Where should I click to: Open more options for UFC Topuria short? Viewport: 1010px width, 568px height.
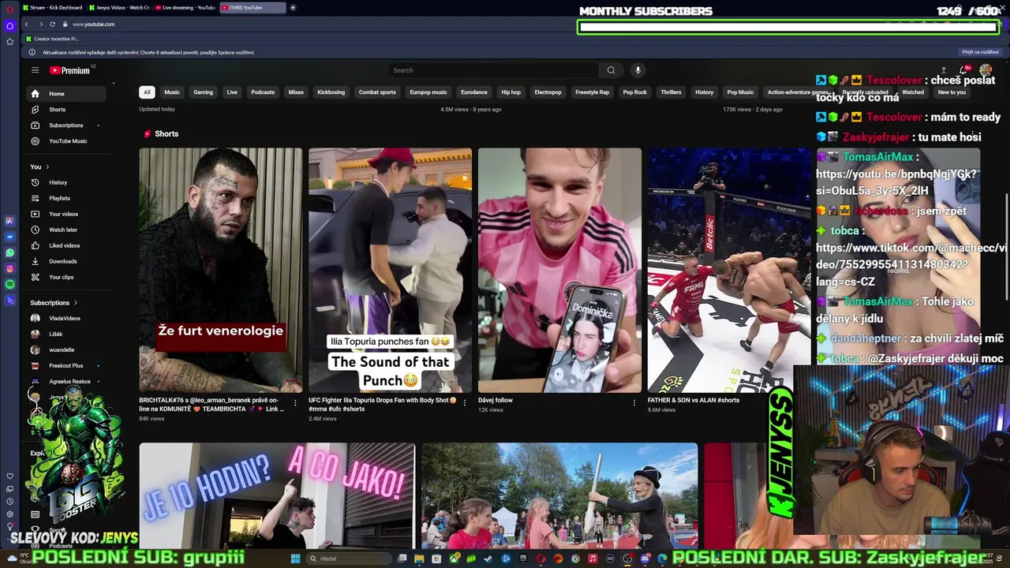(x=465, y=403)
